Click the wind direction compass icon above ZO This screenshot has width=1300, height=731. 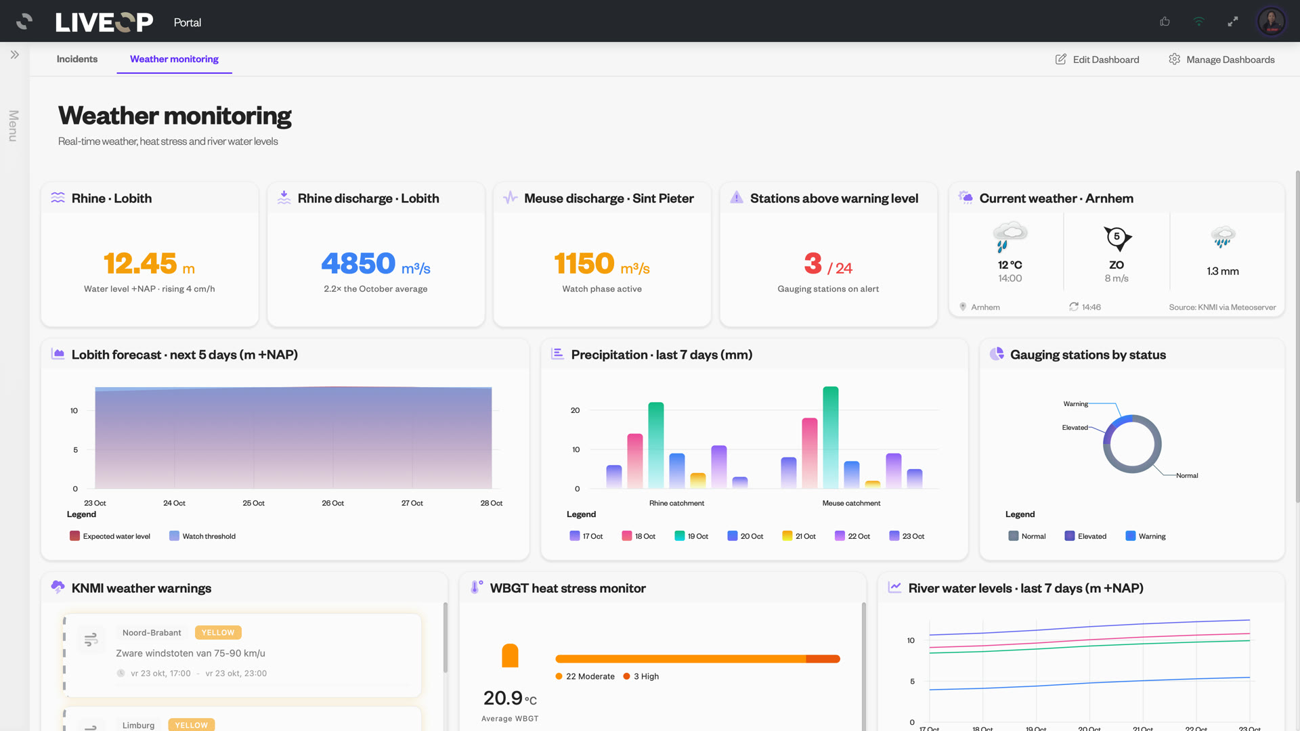click(x=1117, y=238)
